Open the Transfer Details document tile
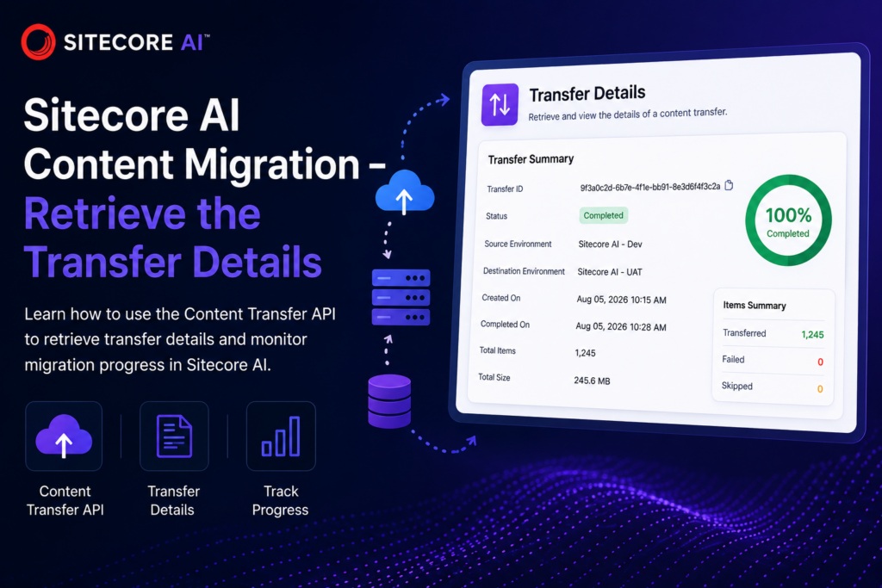 pos(174,436)
